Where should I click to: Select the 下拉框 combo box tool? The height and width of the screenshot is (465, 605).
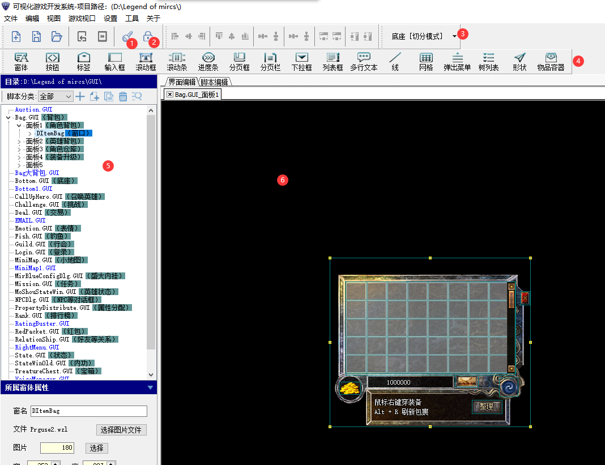(x=301, y=62)
